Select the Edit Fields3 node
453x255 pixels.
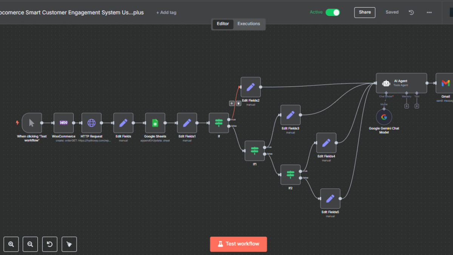(x=290, y=115)
